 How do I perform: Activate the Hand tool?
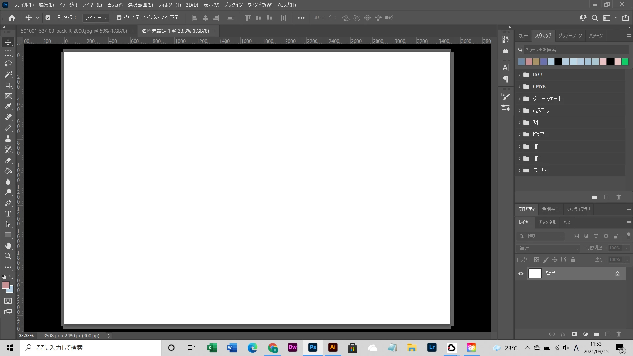(x=8, y=246)
